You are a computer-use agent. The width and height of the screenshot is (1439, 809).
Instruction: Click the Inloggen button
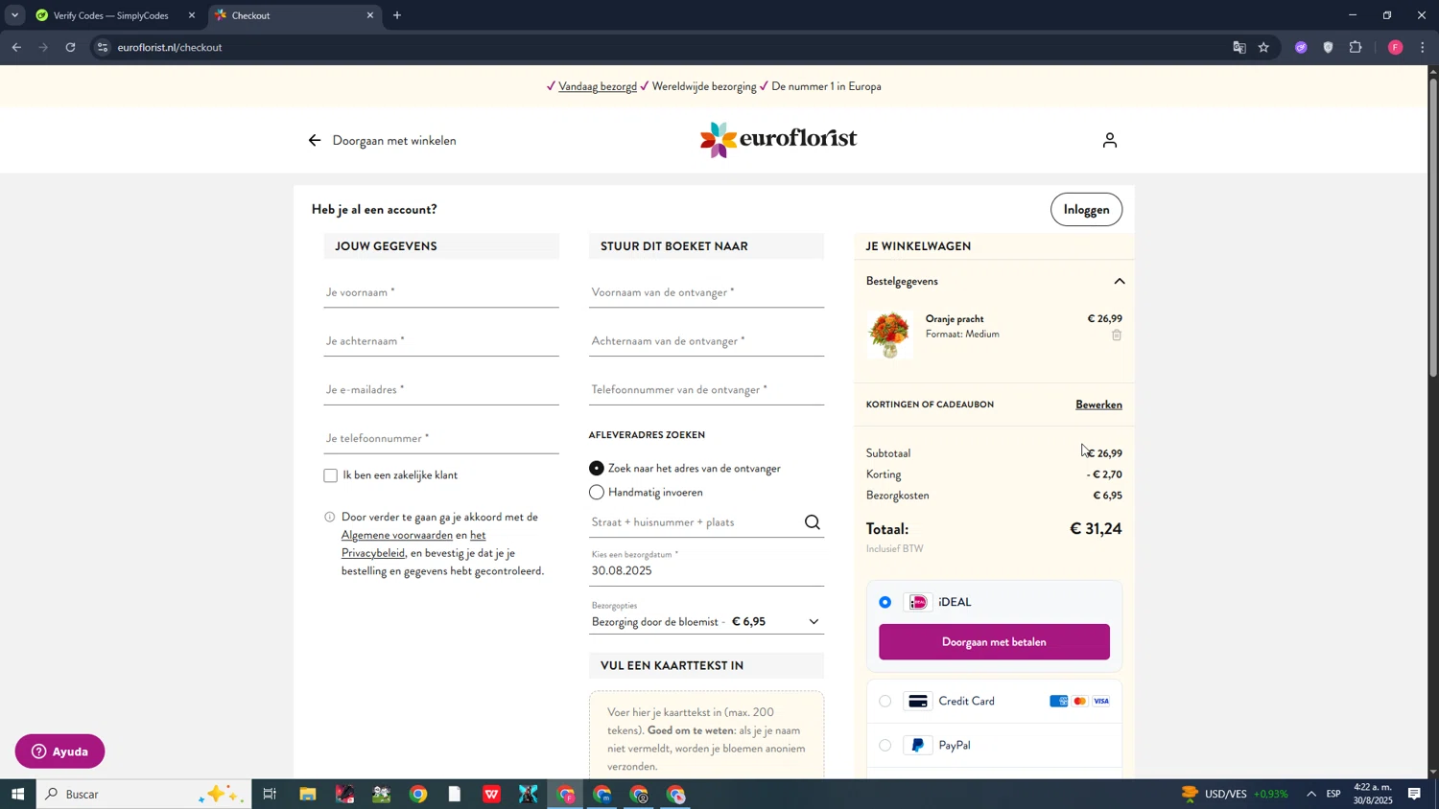click(1086, 210)
